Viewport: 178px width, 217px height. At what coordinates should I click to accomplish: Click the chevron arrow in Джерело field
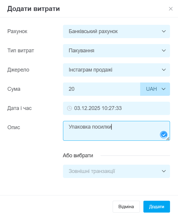(x=164, y=70)
